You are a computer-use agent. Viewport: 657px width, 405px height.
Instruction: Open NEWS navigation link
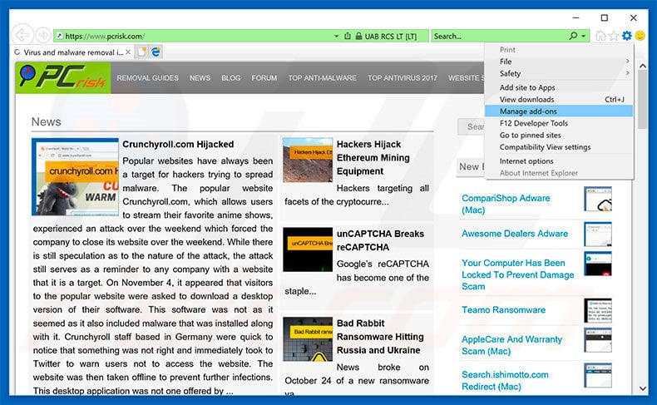pyautogui.click(x=200, y=78)
